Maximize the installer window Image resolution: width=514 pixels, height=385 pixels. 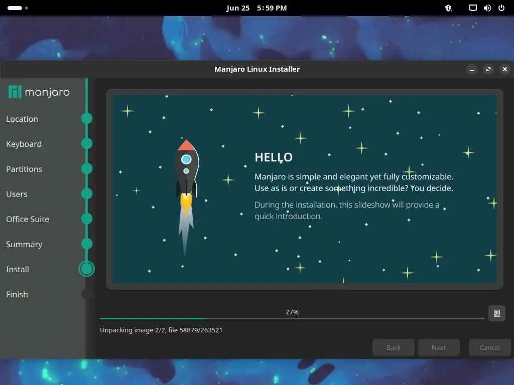pyautogui.click(x=488, y=69)
